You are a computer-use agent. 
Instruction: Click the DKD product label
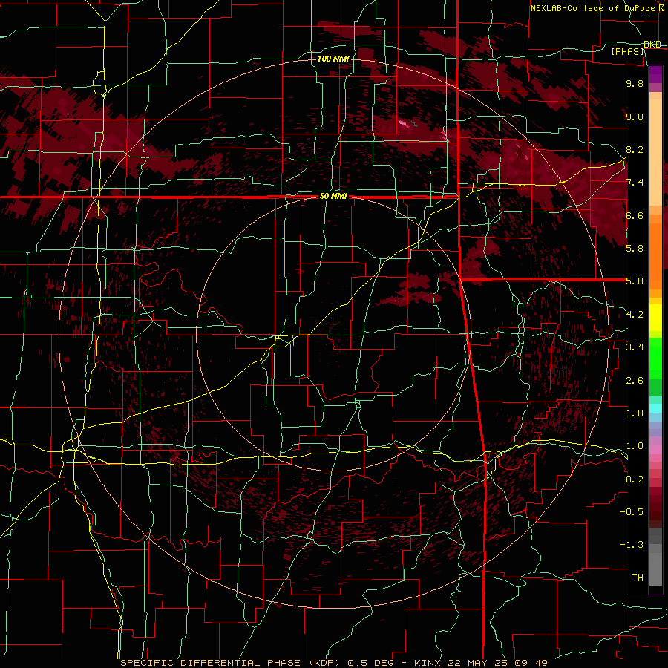pyautogui.click(x=652, y=45)
